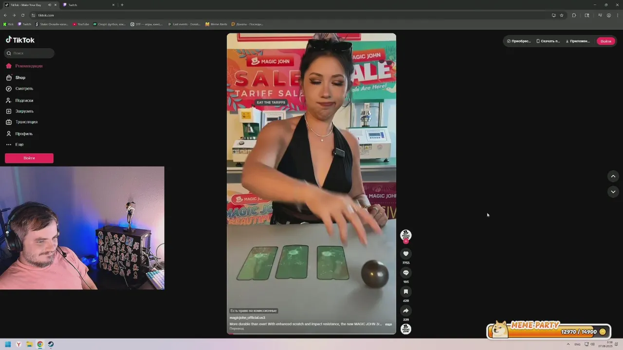Click the pink Войти button in sidebar

tap(29, 158)
